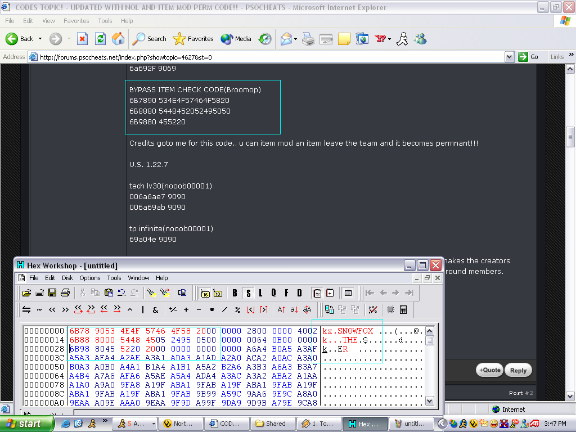Viewport: 576px width, 432px height.
Task: Click the +Quote button on the post
Action: point(490,370)
